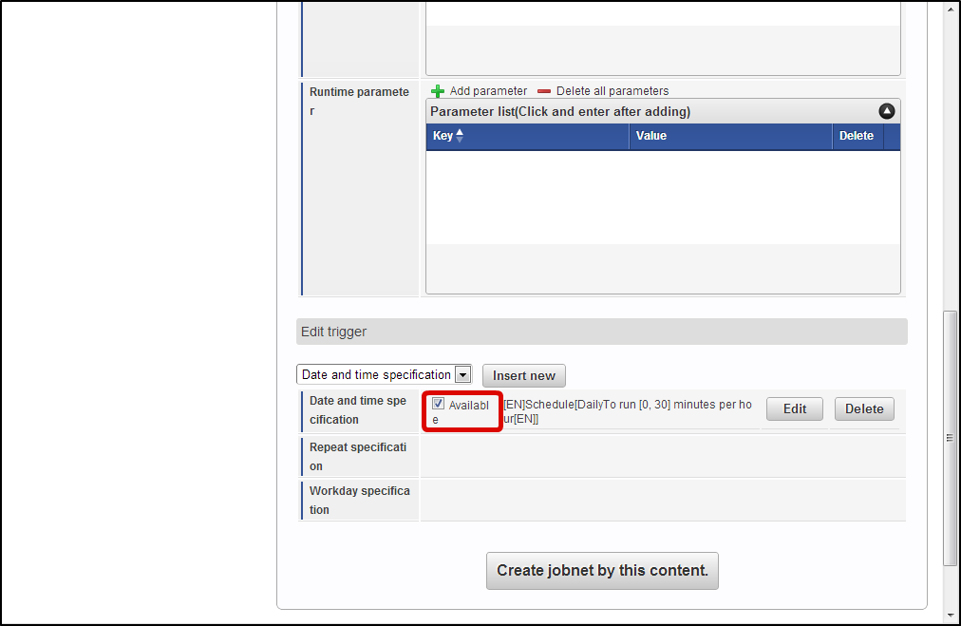Viewport: 961px width, 626px height.
Task: Click the Parameter list title text
Action: coord(560,111)
